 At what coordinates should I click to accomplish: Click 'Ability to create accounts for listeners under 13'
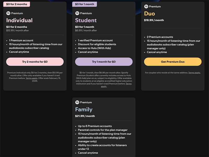click(x=102, y=147)
